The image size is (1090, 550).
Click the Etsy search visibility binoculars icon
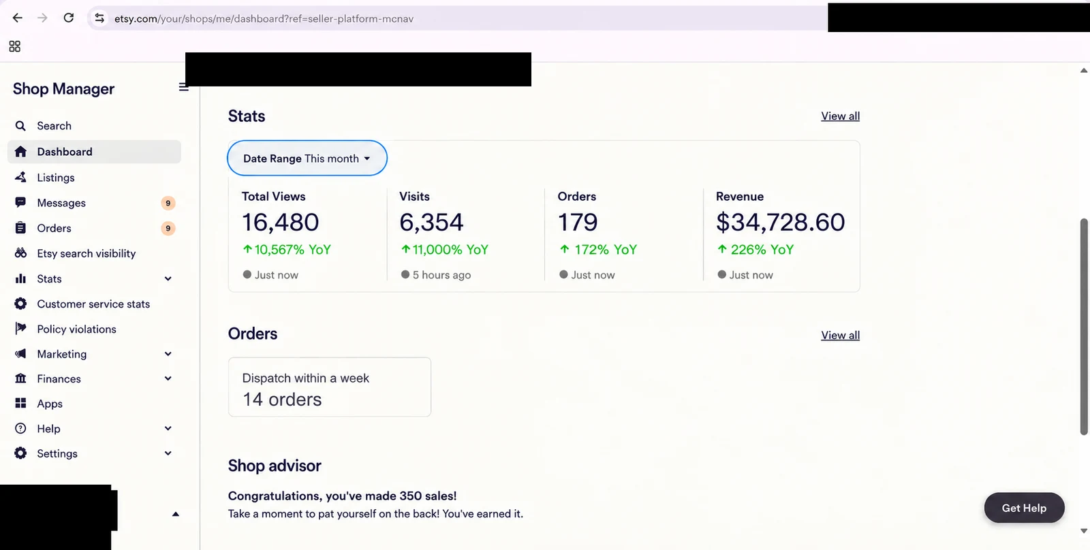20,253
